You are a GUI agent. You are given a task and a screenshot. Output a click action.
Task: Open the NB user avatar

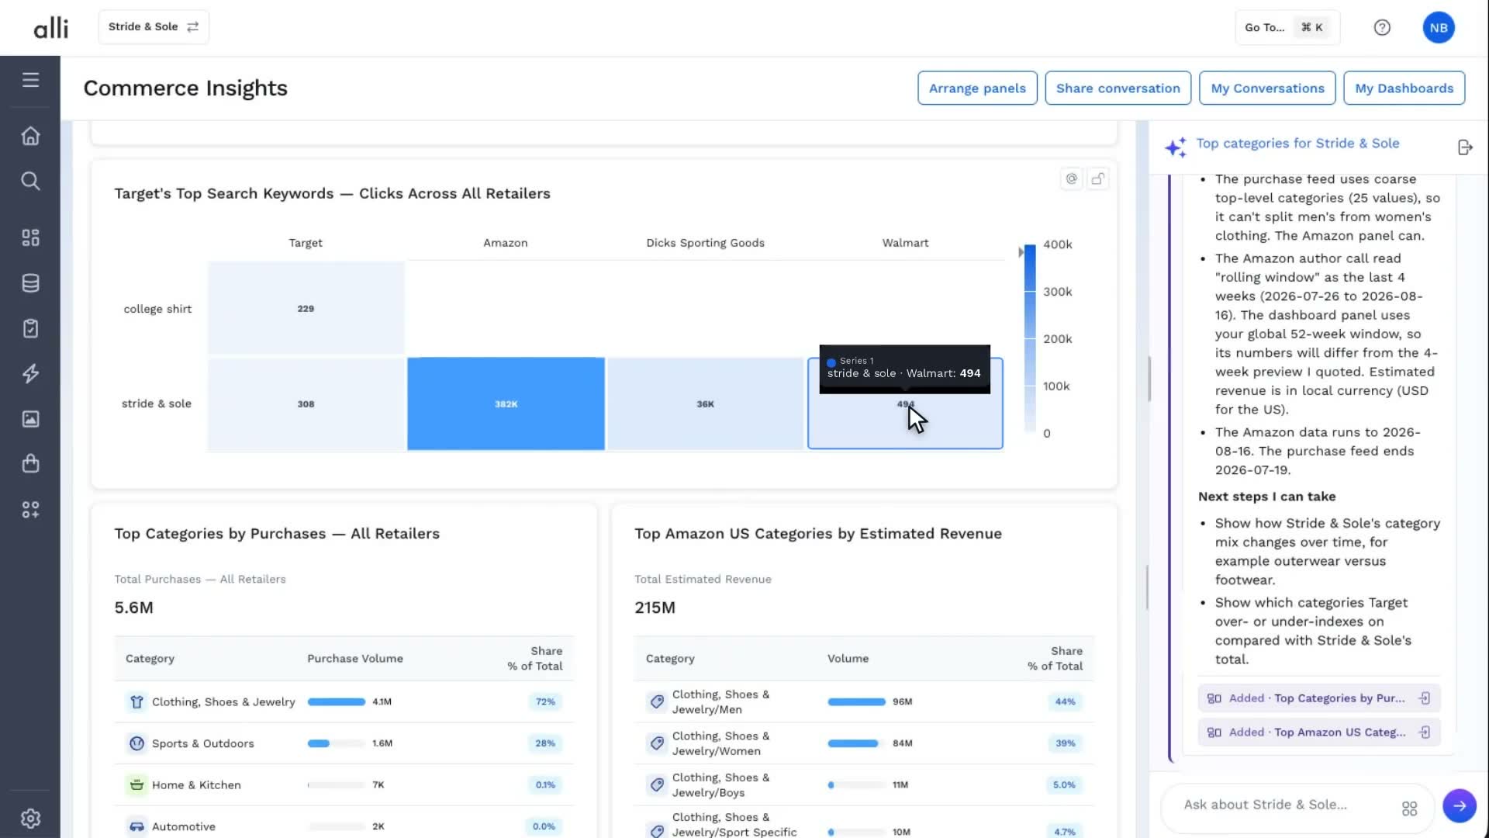point(1439,27)
